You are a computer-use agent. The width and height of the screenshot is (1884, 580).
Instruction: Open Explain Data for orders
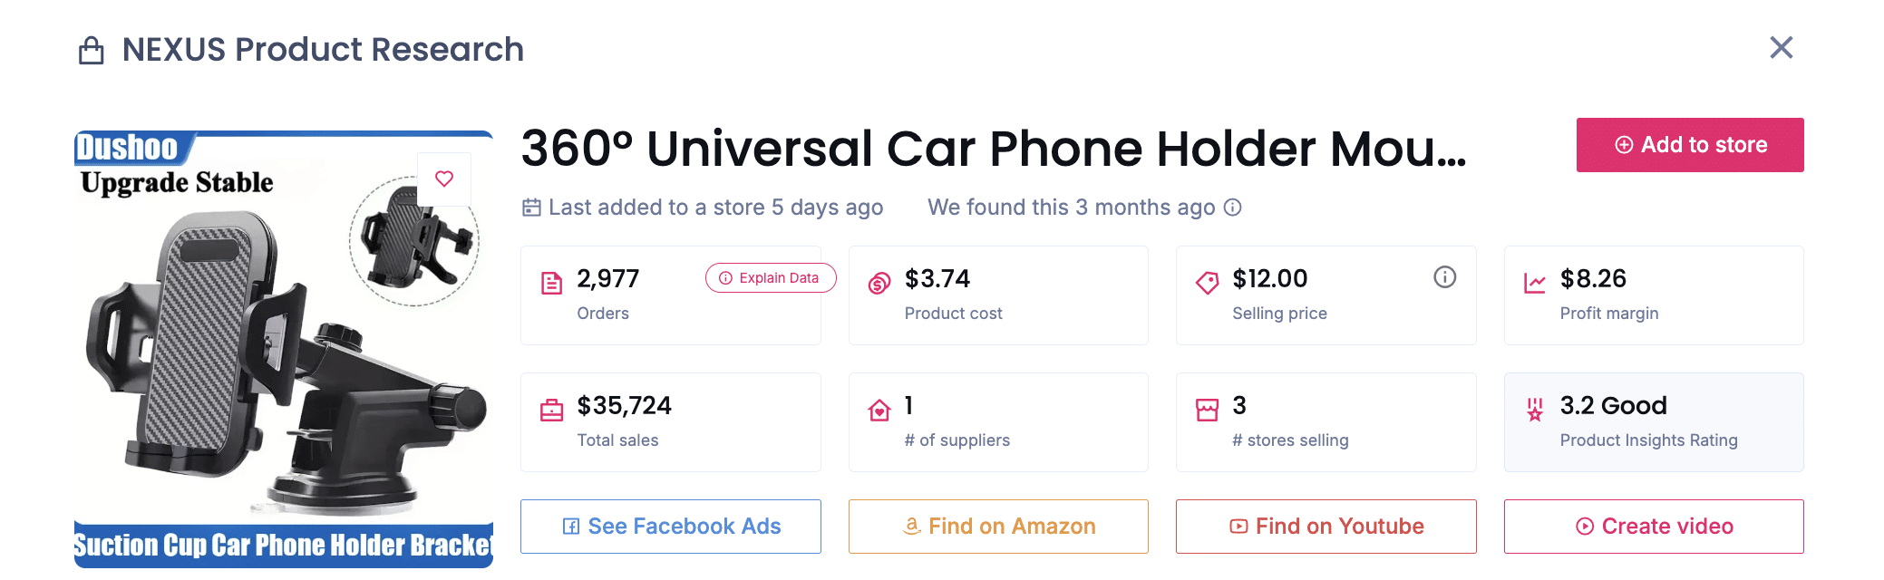[x=770, y=278]
